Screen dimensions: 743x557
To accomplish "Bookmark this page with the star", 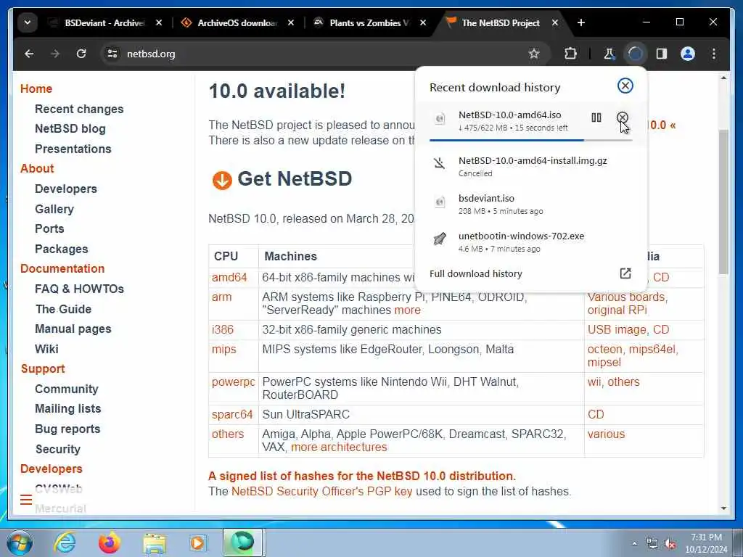I will [x=534, y=54].
